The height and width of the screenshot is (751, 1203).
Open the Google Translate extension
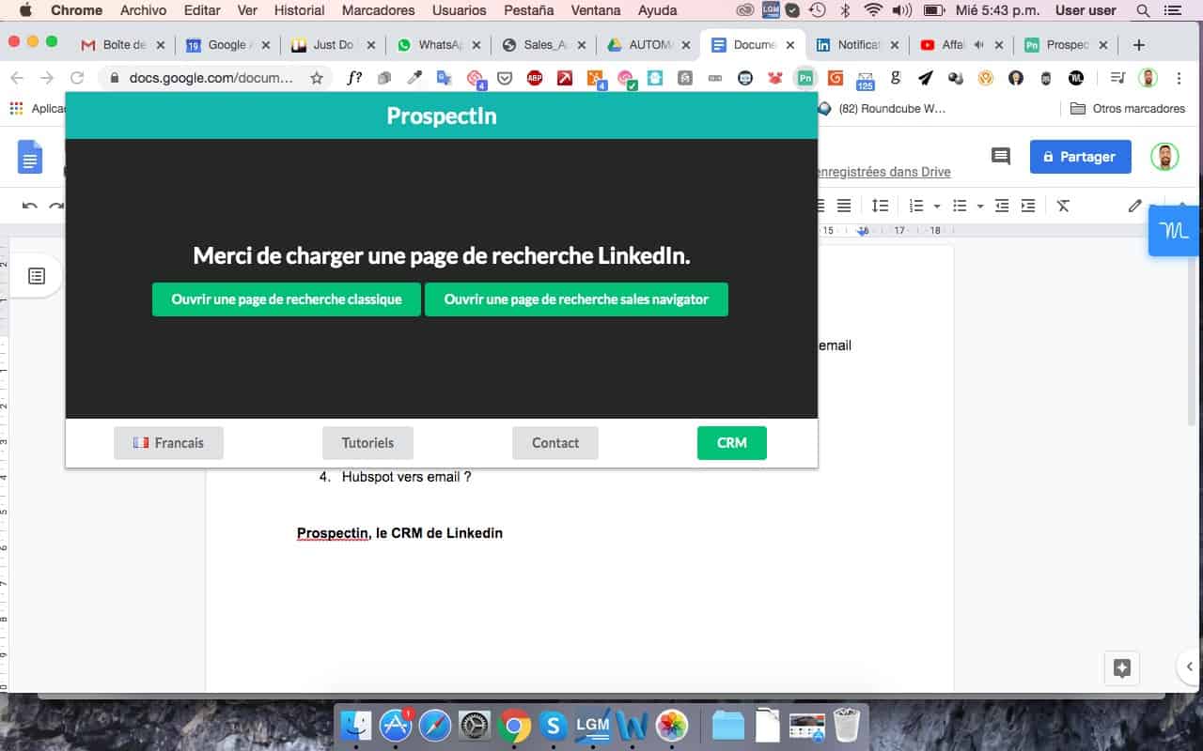(x=445, y=78)
